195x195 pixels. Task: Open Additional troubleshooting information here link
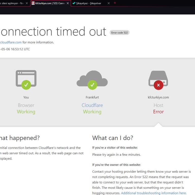154,193
